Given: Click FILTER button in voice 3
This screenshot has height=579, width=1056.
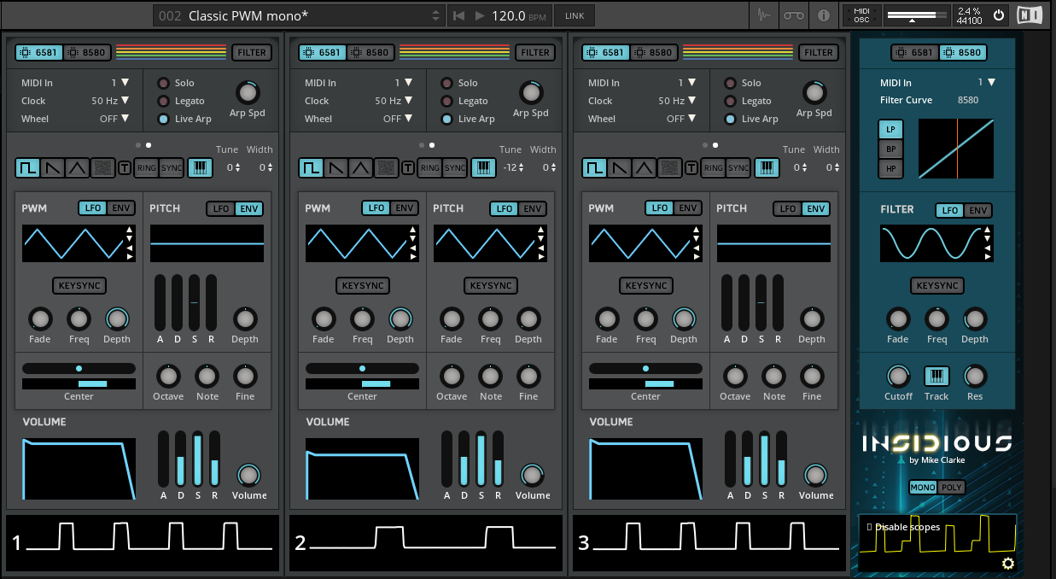Looking at the screenshot, I should pos(819,52).
